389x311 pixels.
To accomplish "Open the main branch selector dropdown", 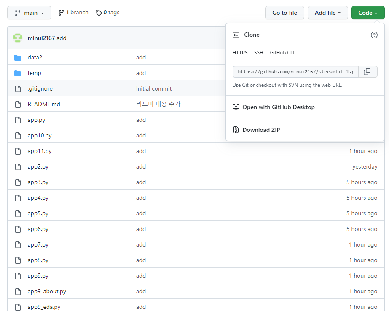I will 29,13.
